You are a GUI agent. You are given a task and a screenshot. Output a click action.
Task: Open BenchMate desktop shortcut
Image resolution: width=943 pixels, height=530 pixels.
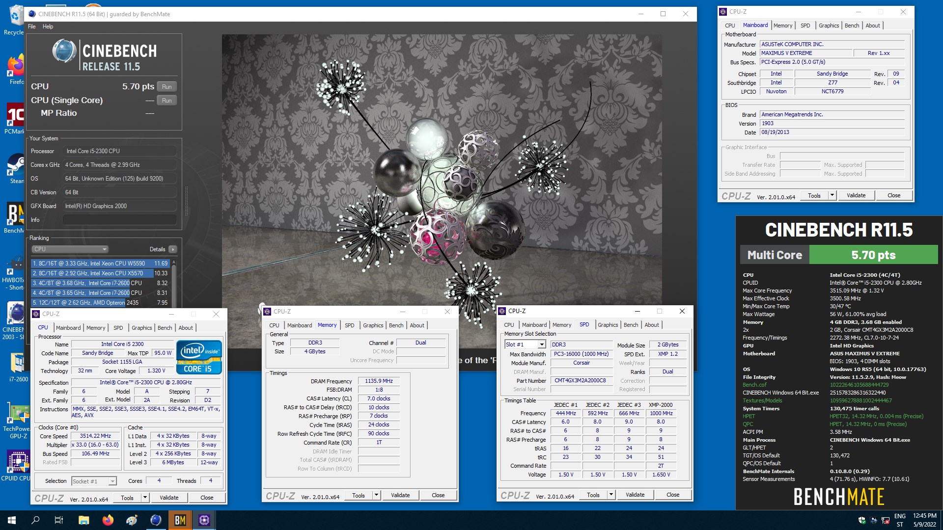[15, 218]
